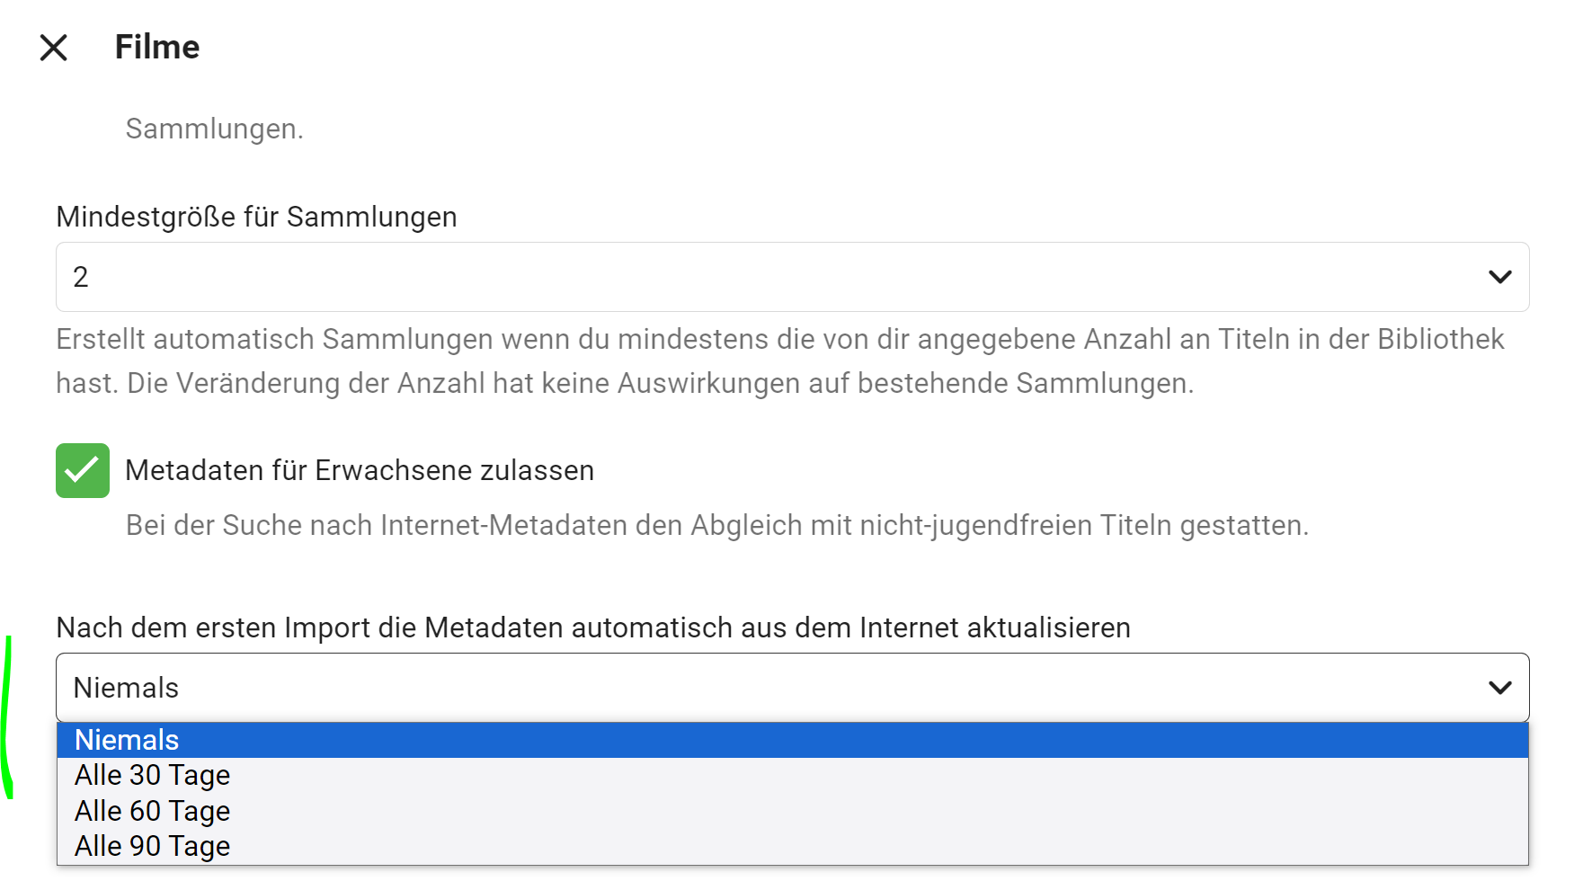This screenshot has width=1583, height=890.
Task: Collapse the open Niemals metadata update dropdown
Action: pyautogui.click(x=791, y=688)
